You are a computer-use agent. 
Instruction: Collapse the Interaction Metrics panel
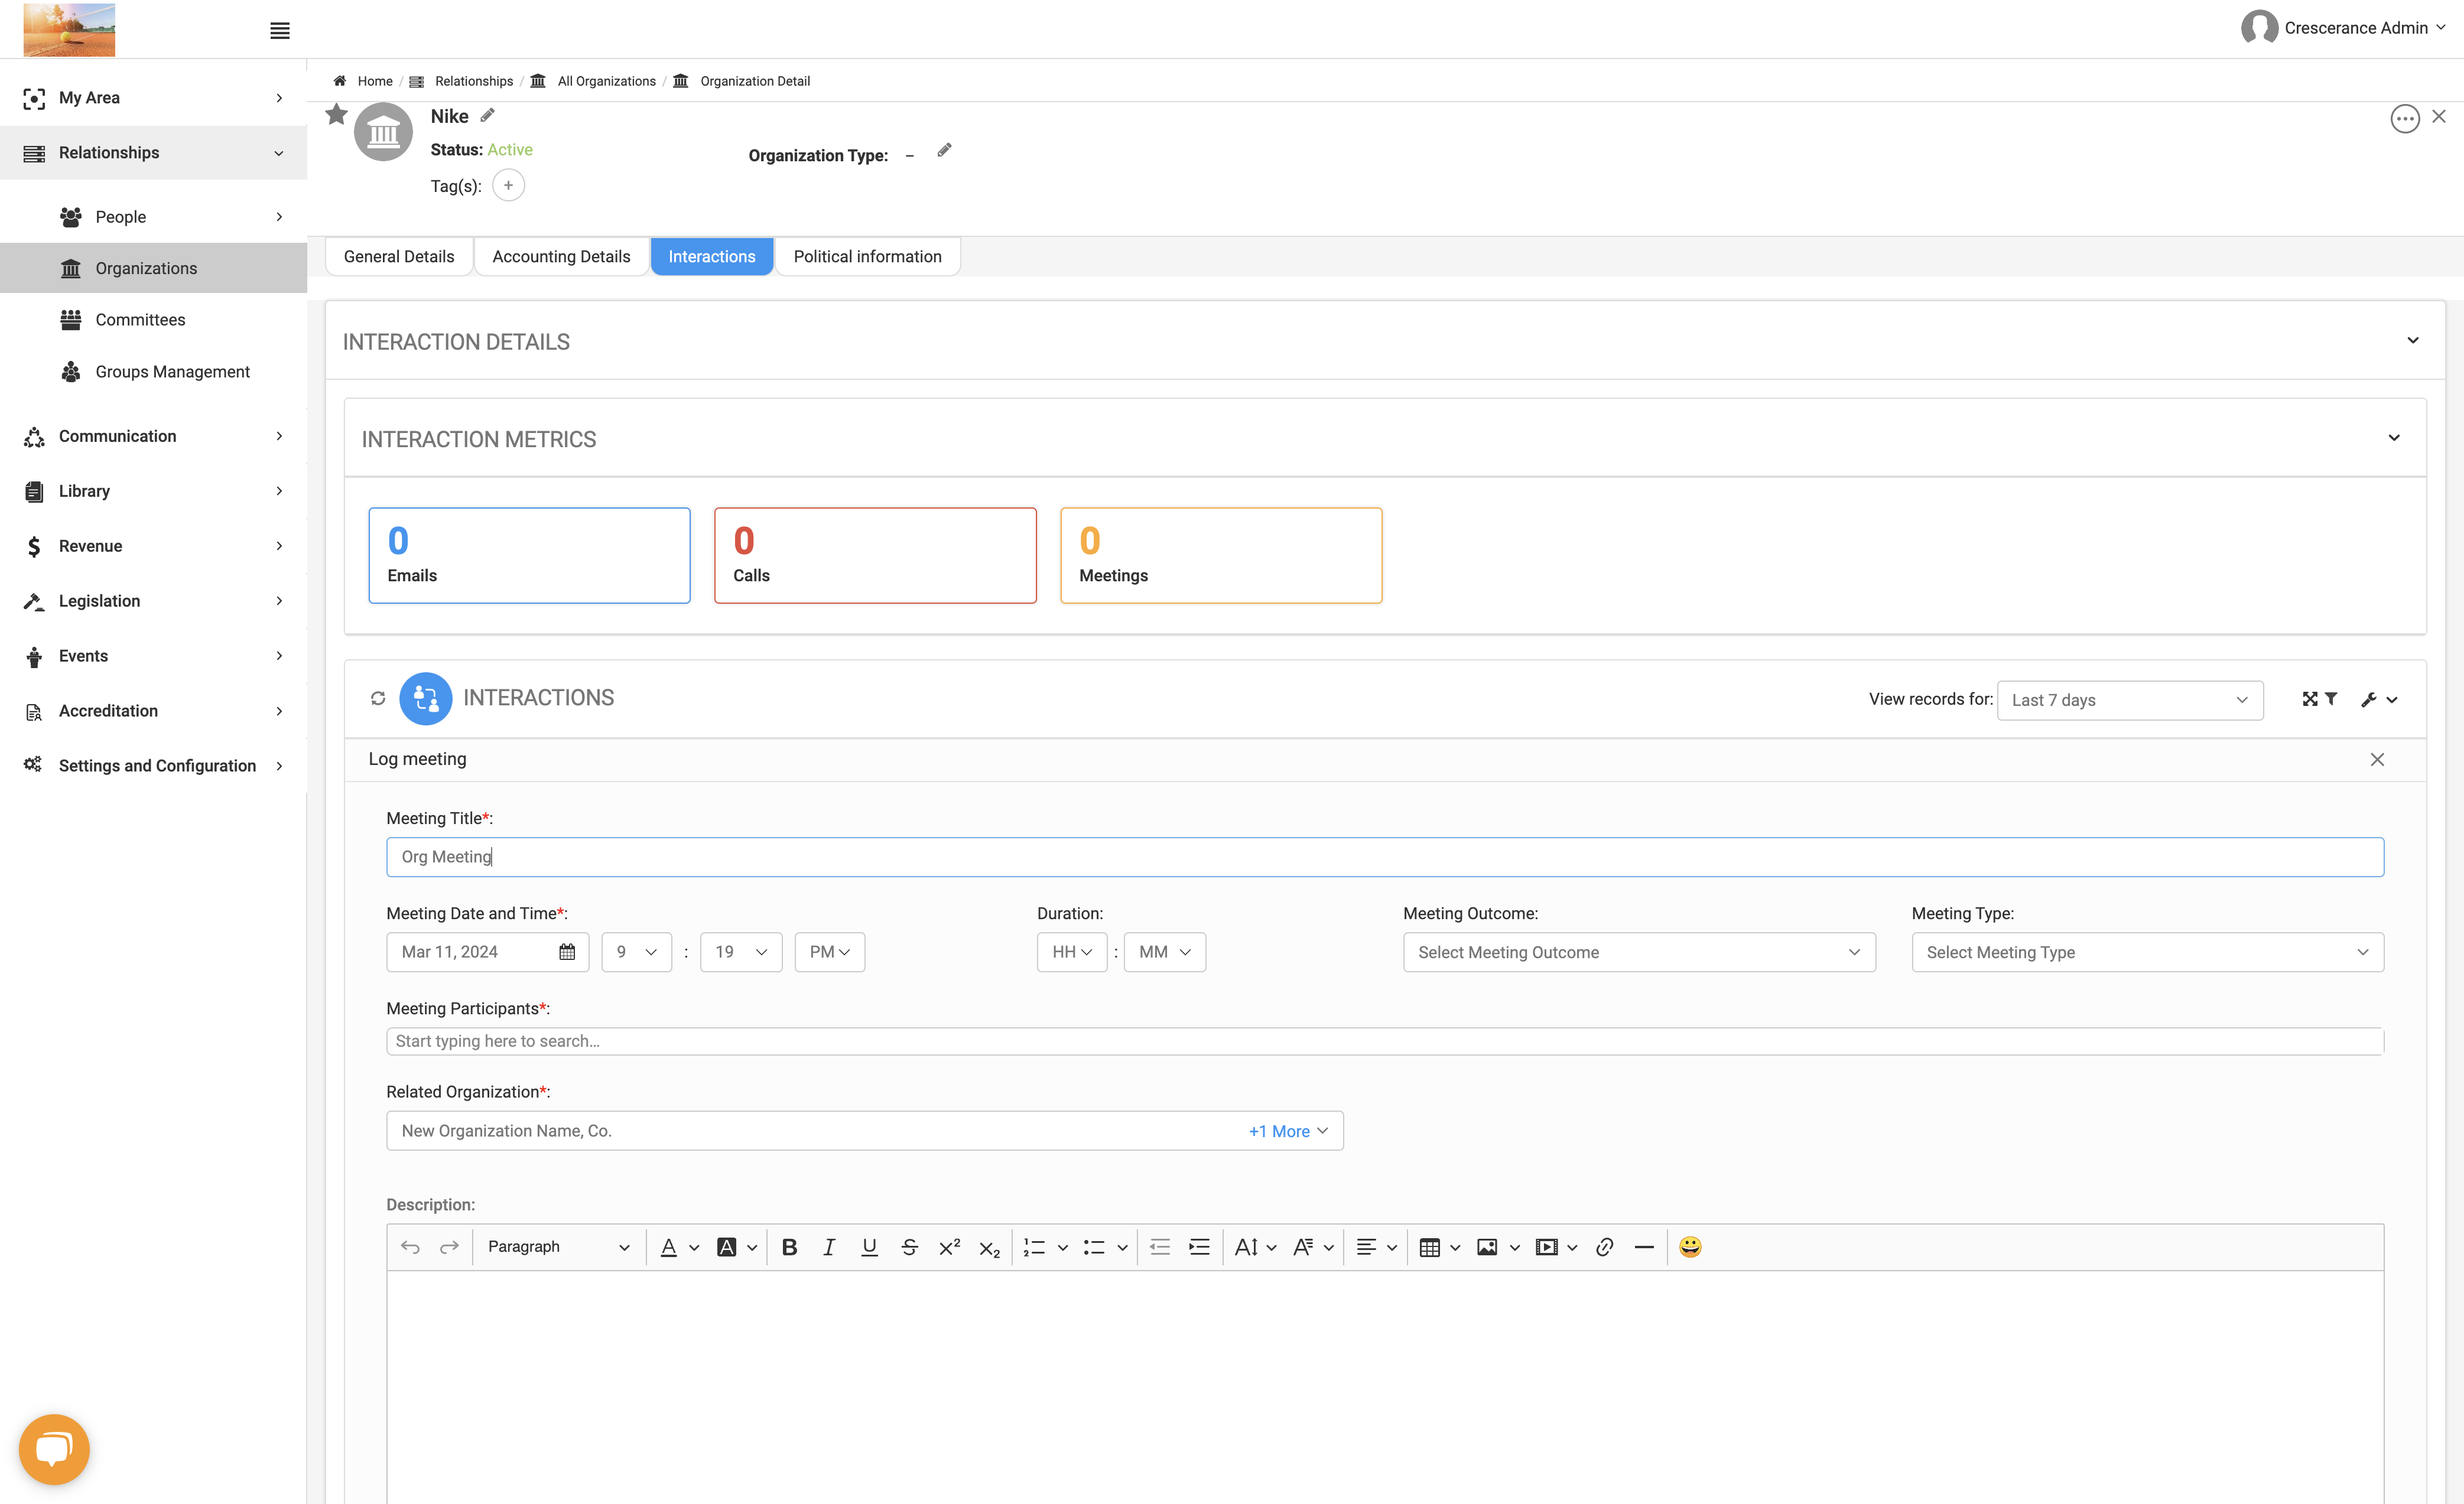pos(2394,438)
